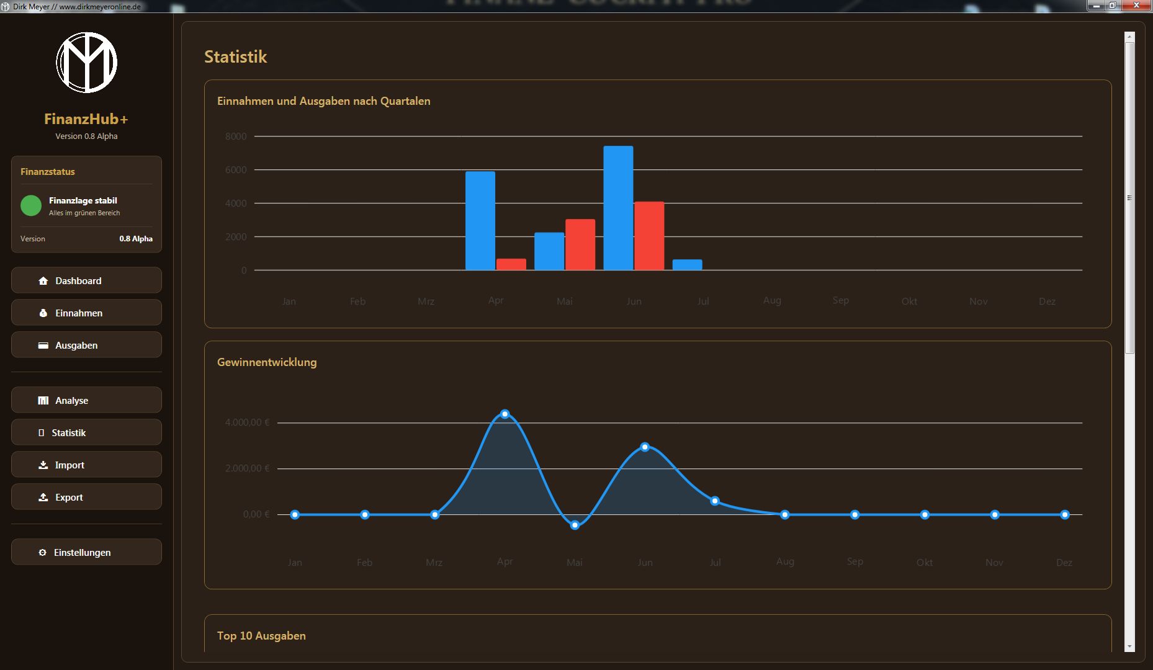
Task: Click the red Jun expense bar
Action: pyautogui.click(x=649, y=236)
